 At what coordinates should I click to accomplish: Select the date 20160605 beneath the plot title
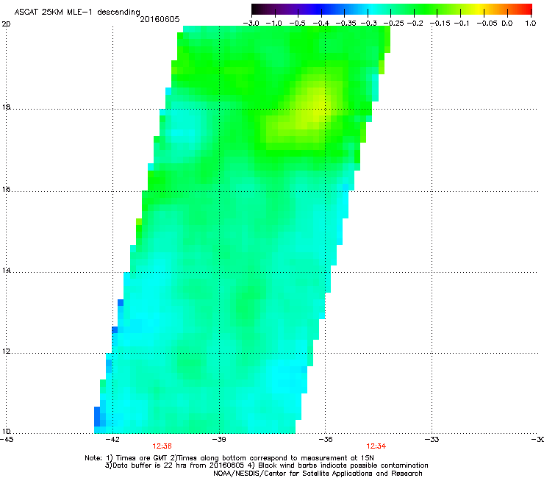(x=160, y=19)
